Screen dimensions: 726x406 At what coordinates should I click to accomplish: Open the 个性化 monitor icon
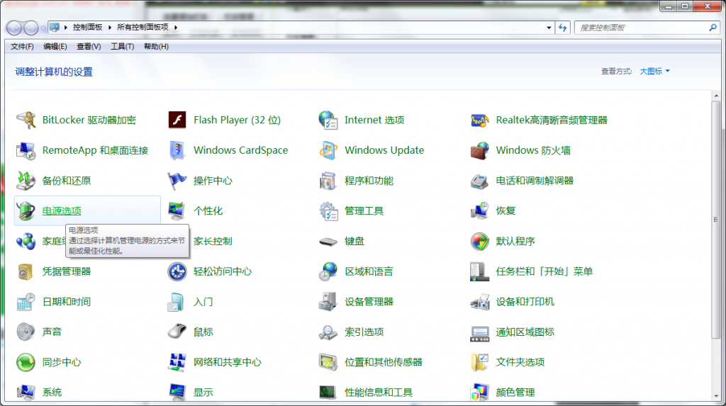pos(177,211)
